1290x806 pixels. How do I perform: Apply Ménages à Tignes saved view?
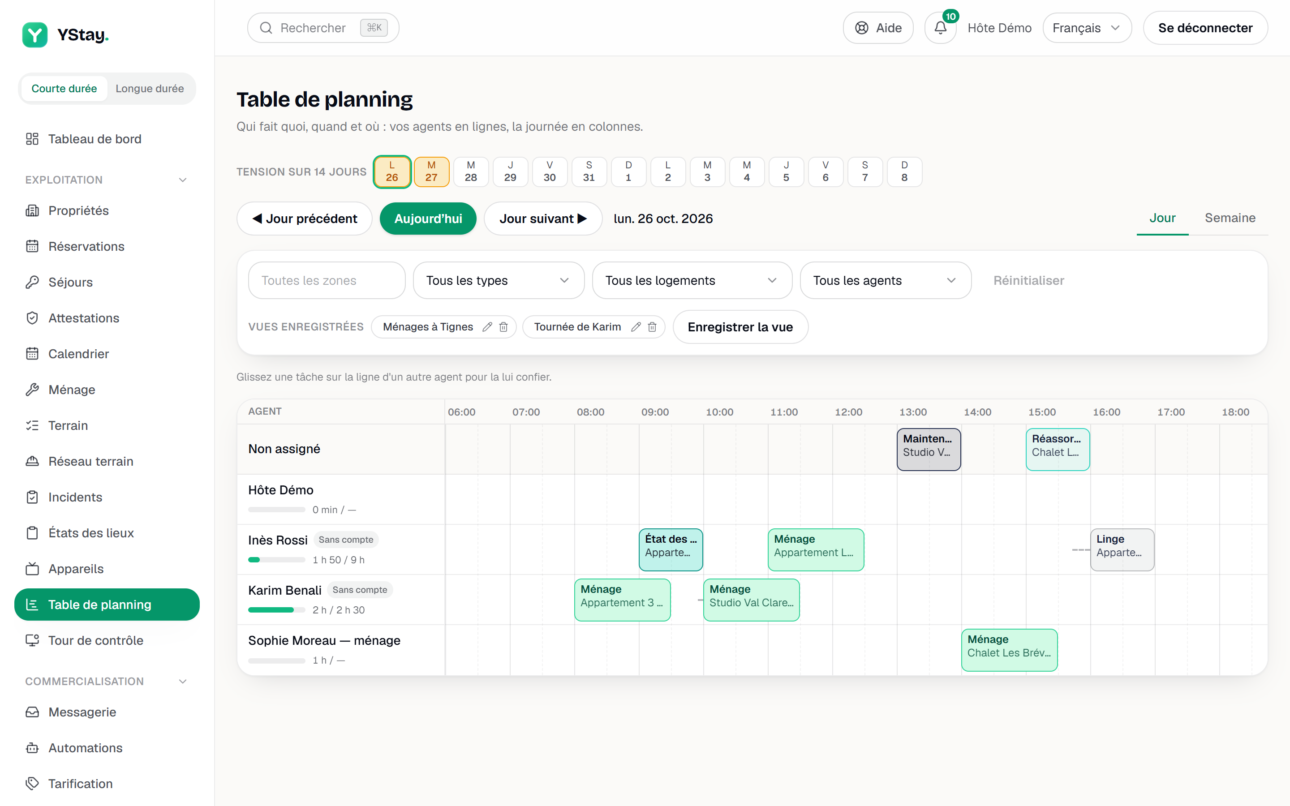pyautogui.click(x=428, y=327)
